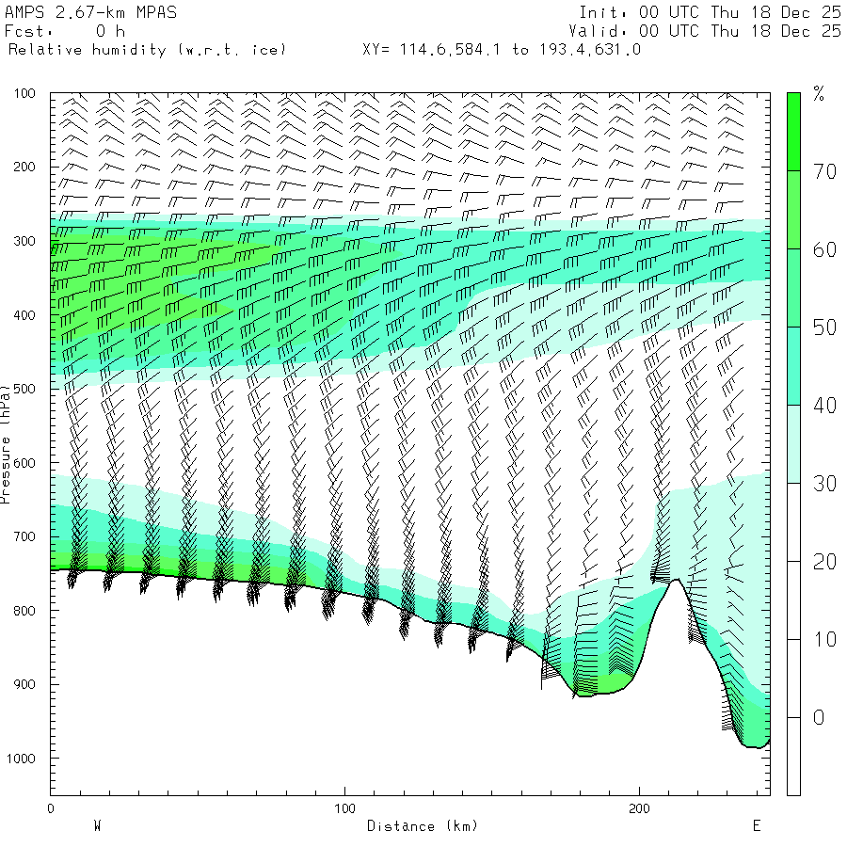Click the 'Init: 00 UTC Thu 18 Dec 25' line
847x847 pixels.
pos(711,12)
